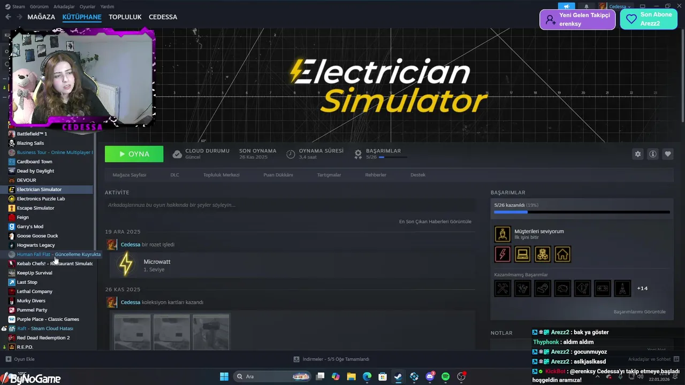Viewport: 685px width, 385px height.
Task: Click the third trading card thumbnail
Action: (x=211, y=332)
